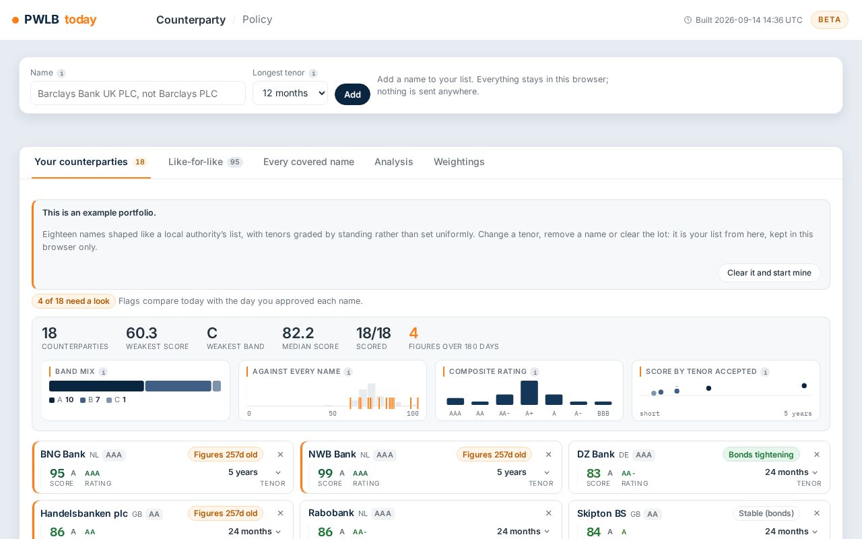Screen dimensions: 862x539
Task: Click the Bonds tightening flag on DZ Bank
Action: (x=761, y=455)
